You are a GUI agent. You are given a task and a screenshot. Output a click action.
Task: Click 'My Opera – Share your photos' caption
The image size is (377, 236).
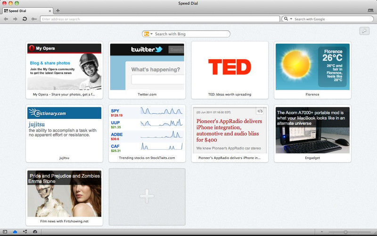64,94
